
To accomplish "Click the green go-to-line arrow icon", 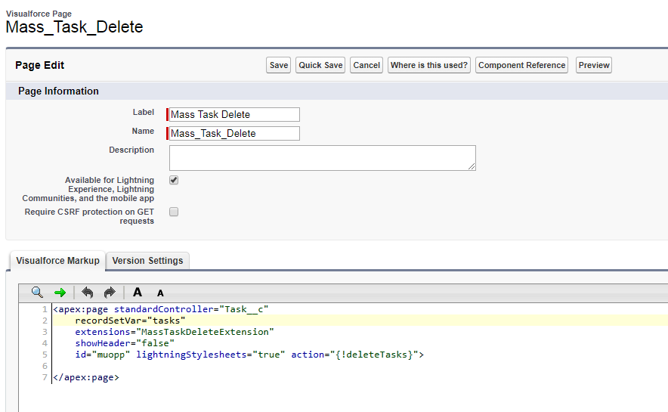I will point(60,293).
